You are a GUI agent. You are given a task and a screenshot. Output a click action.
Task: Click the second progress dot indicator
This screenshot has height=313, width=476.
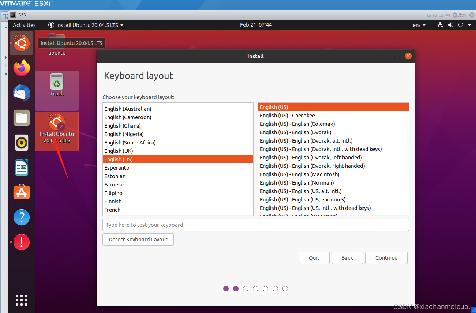[236, 289]
